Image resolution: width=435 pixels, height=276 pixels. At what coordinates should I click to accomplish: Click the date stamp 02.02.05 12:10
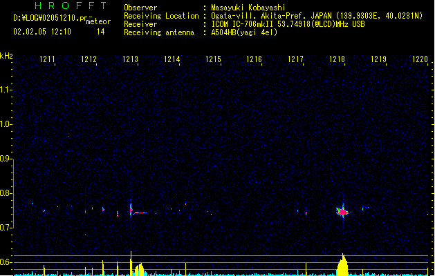tap(42, 32)
